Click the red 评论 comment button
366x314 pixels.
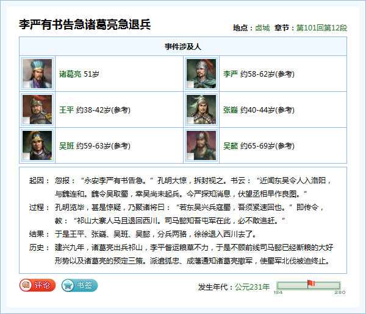click(37, 285)
